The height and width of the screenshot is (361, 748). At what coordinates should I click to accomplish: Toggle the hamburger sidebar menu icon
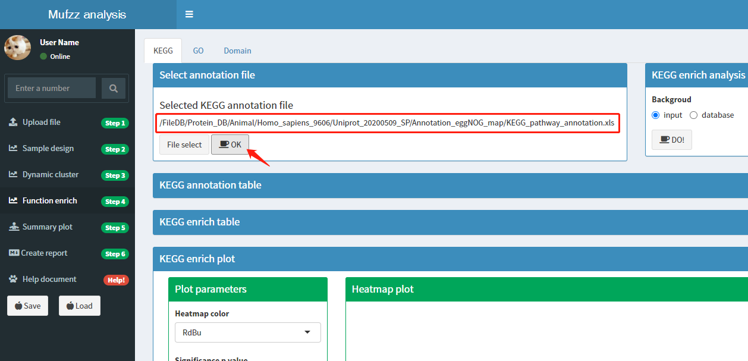tap(189, 14)
